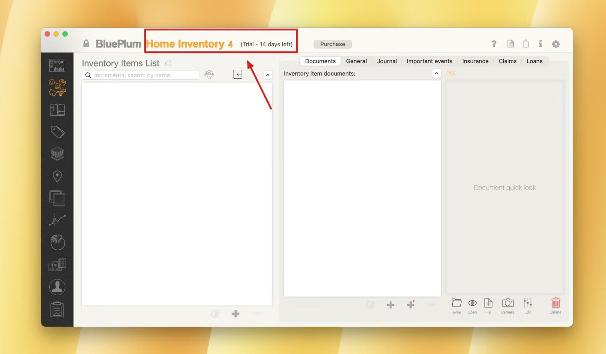Add a document with the plain plus button
Screen dimensions: 606x354
tap(391, 305)
